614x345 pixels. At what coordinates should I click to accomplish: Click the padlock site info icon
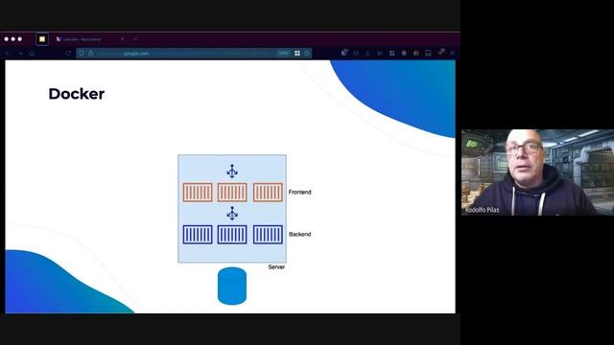pyautogui.click(x=91, y=54)
